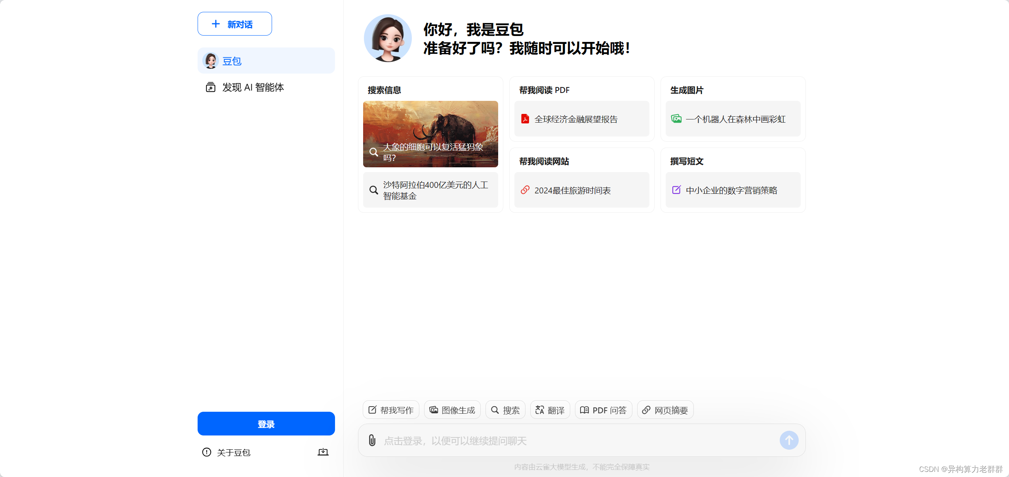Select 中小企业的数字营销策略 writing prompt

point(733,190)
